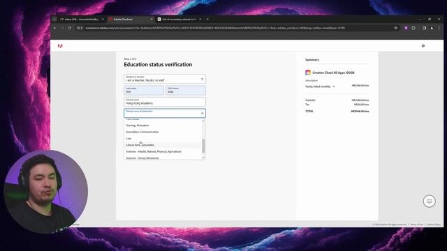Image resolution: width=447 pixels, height=251 pixels.
Task: Click the browser address bar URL
Action: pos(215,28)
